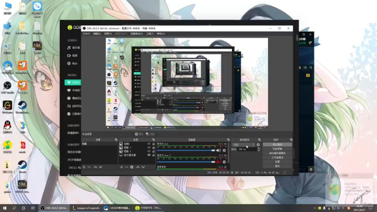Viewport: 377px width, 212px height.
Task: Open the scene transition type dropdown
Action: tap(243, 145)
